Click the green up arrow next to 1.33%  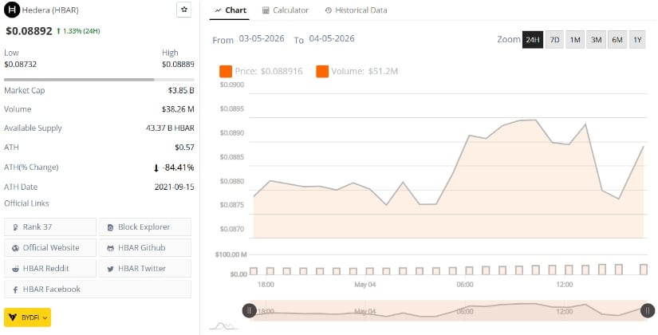(59, 31)
